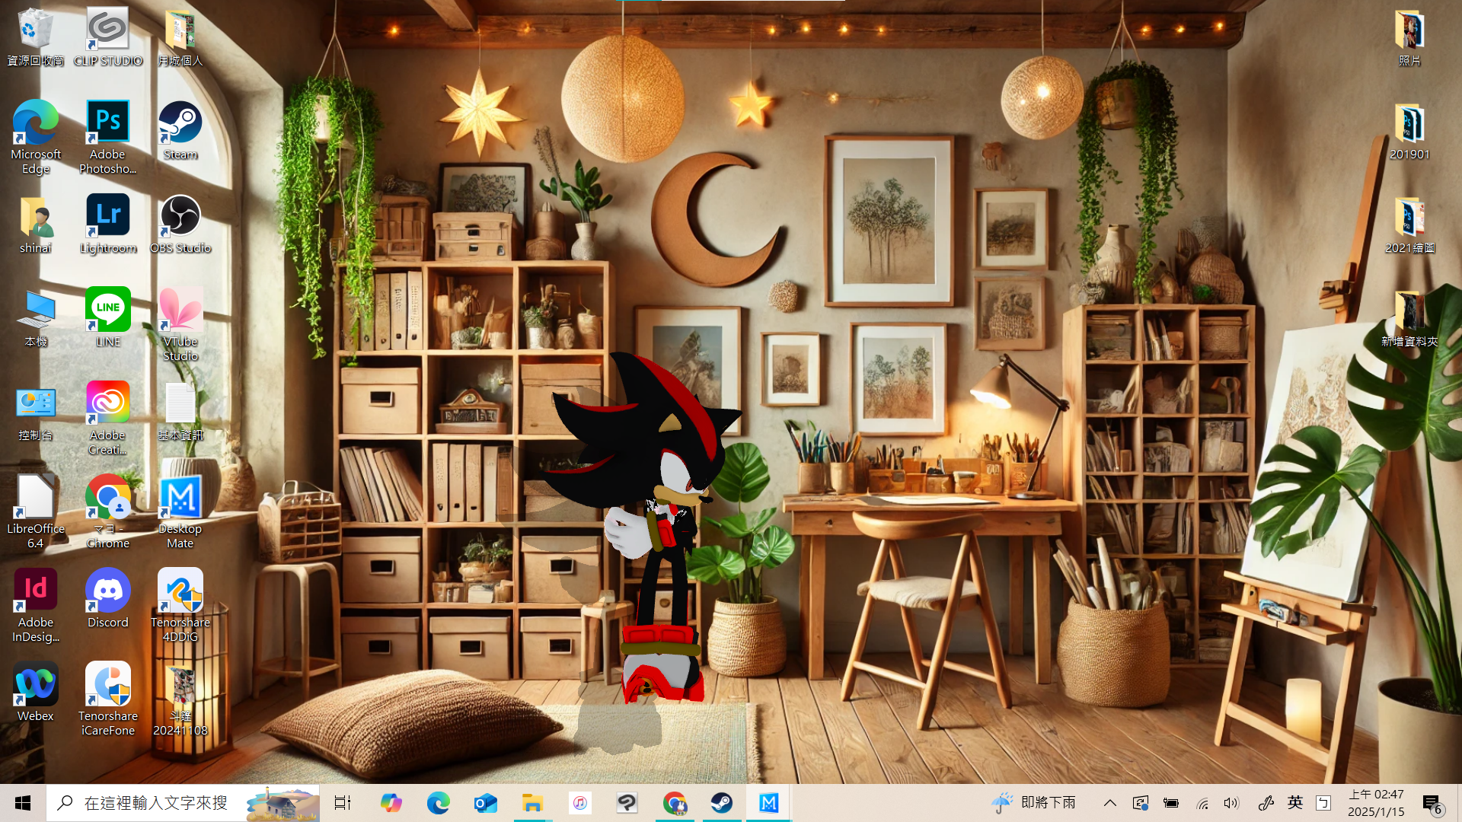
Task: Launch Adobe Photoshop from the desktop
Action: click(107, 137)
